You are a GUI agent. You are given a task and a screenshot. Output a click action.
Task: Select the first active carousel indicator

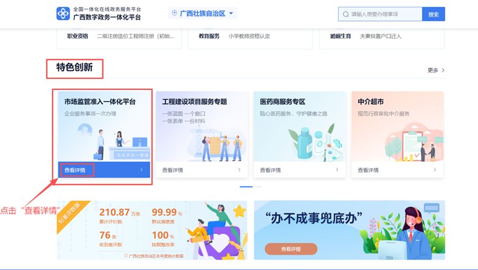[246, 187]
